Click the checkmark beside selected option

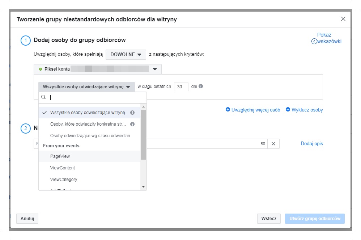(x=44, y=113)
